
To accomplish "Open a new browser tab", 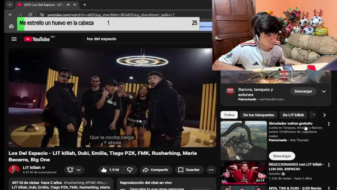I will pyautogui.click(x=85, y=5).
